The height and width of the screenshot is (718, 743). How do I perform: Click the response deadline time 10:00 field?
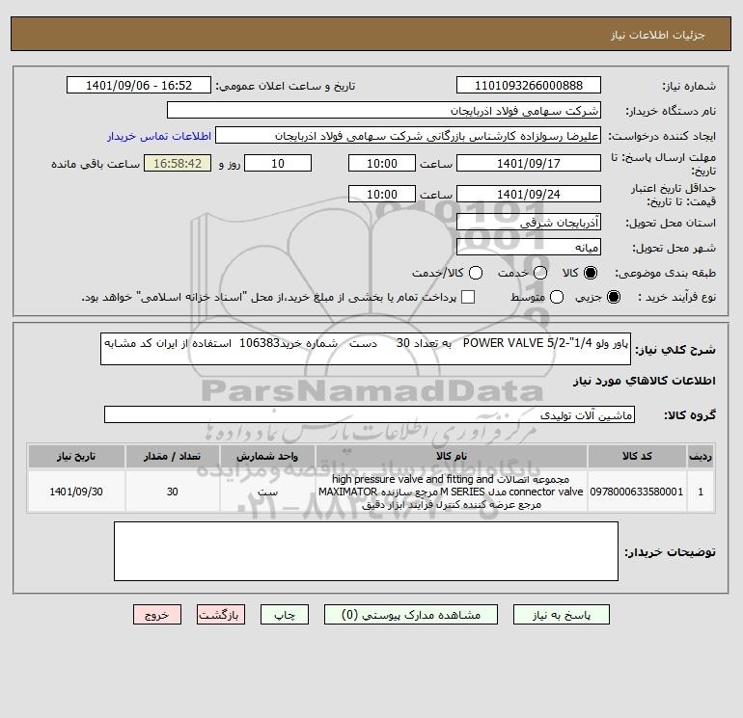pos(382,164)
